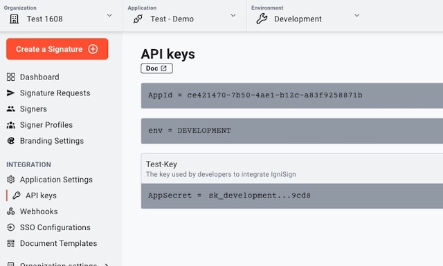The image size is (443, 266).
Task: Open the Doc link button
Action: (x=157, y=68)
